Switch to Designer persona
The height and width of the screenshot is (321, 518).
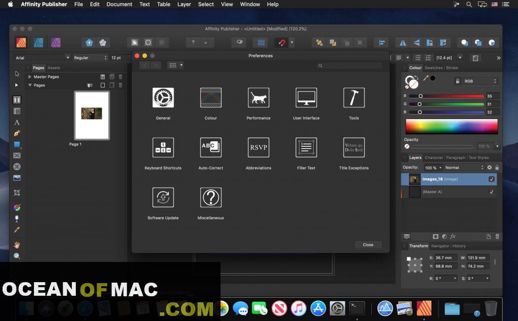38,42
